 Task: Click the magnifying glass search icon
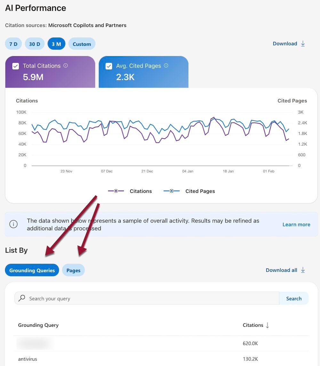pyautogui.click(x=22, y=298)
